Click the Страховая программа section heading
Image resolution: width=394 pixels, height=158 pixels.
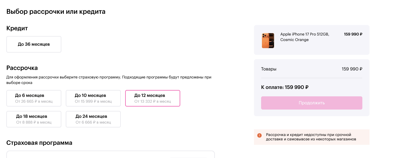click(39, 143)
